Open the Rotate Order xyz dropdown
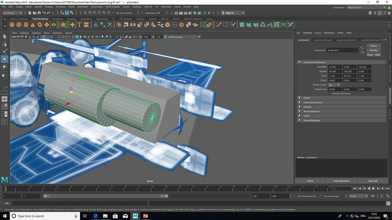 pyautogui.click(x=334, y=85)
